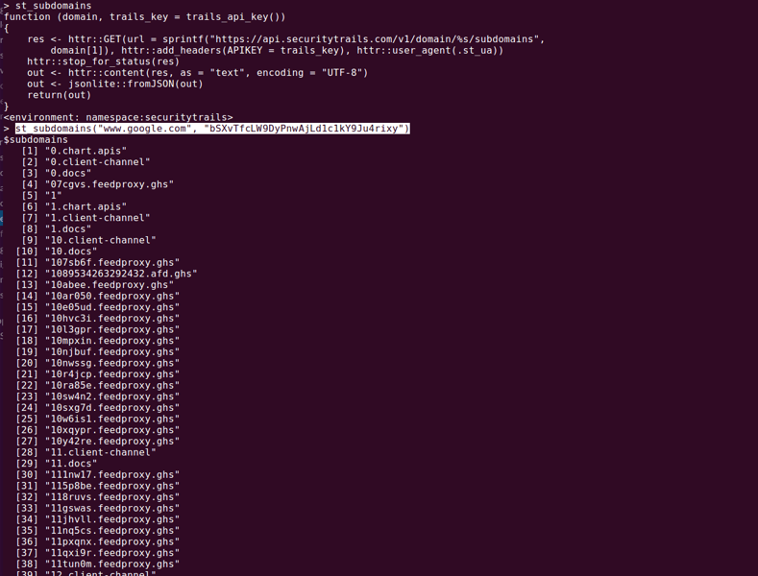Viewport: 758px width, 576px height.
Task: Click the first st_subdomains prompt line
Action: point(47,6)
